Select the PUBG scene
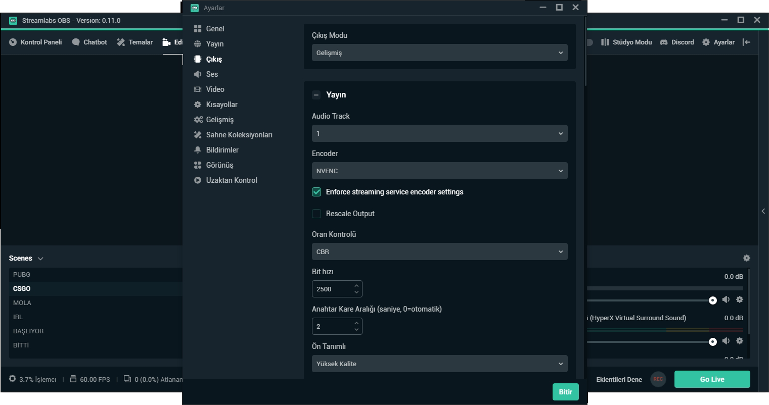The width and height of the screenshot is (769, 405). point(96,275)
